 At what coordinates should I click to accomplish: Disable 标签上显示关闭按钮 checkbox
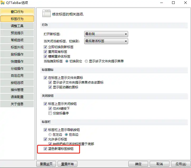tap(45, 104)
